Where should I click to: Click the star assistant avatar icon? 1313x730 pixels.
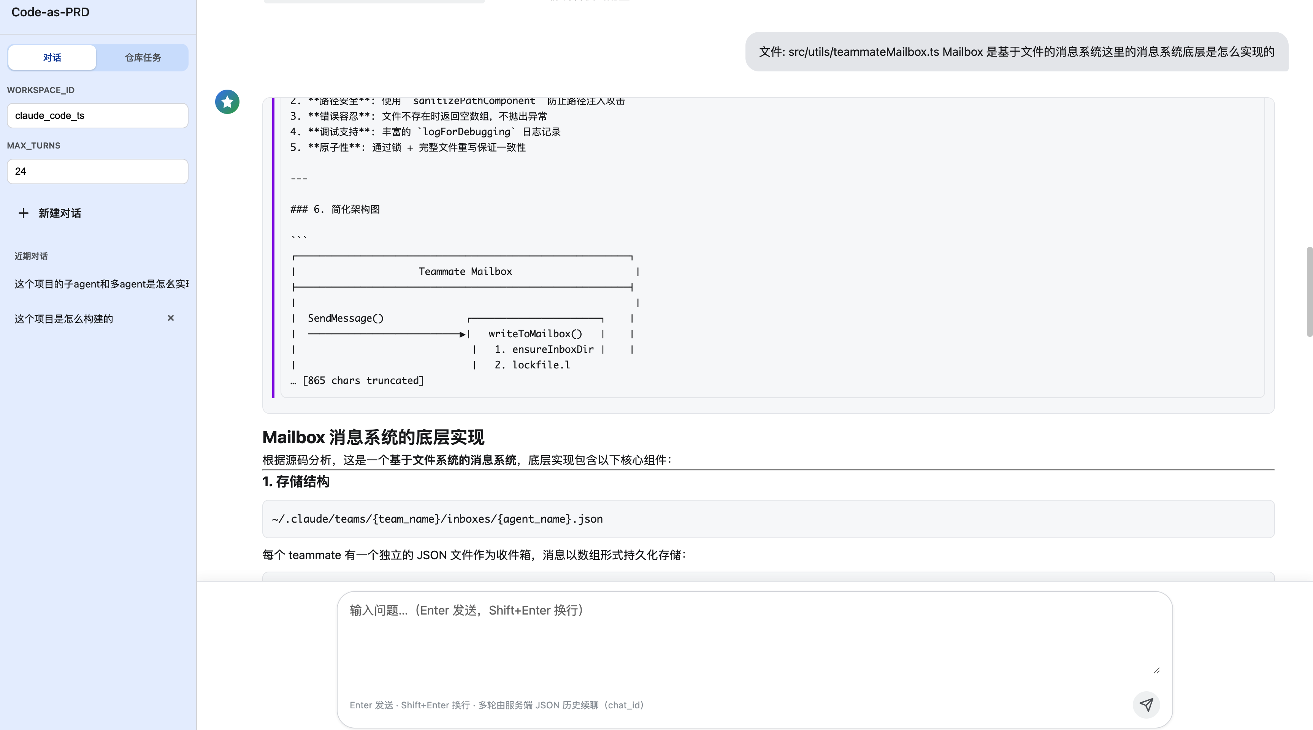click(227, 102)
